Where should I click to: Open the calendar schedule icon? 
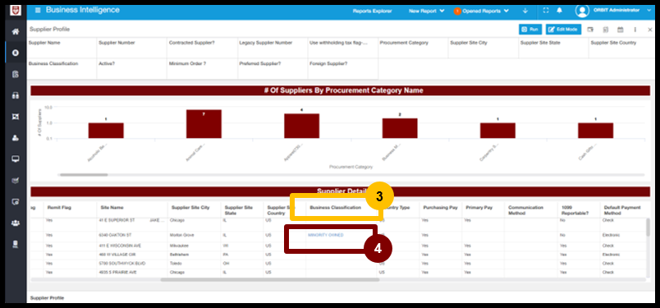620,30
